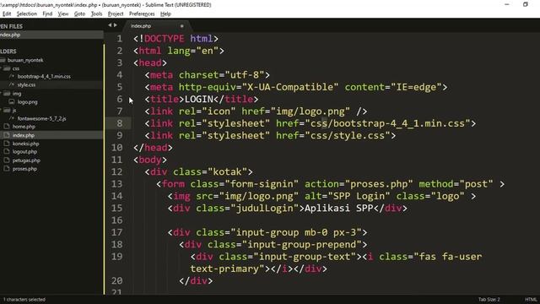
Task: Open the Edit menu
Action: click(7, 14)
